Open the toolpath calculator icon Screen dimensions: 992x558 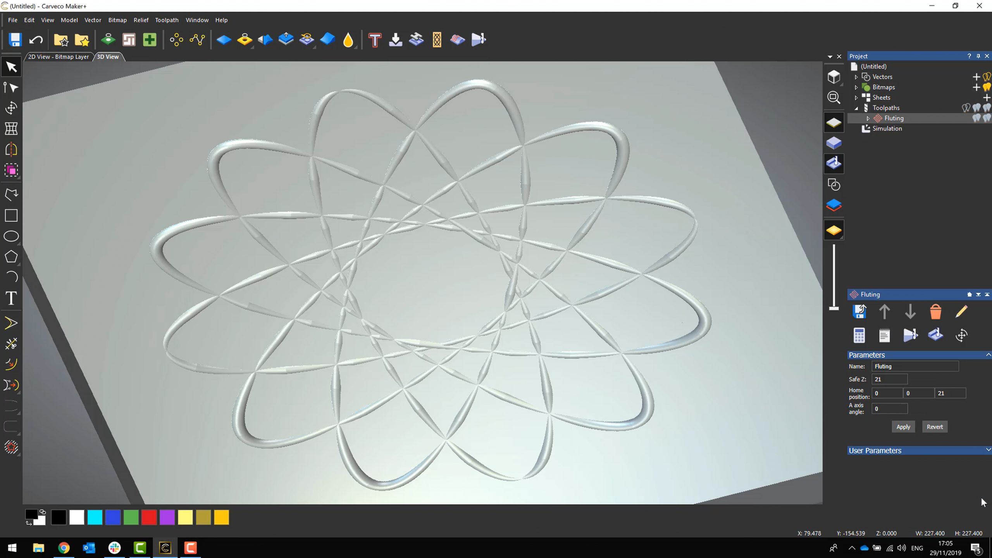(859, 335)
